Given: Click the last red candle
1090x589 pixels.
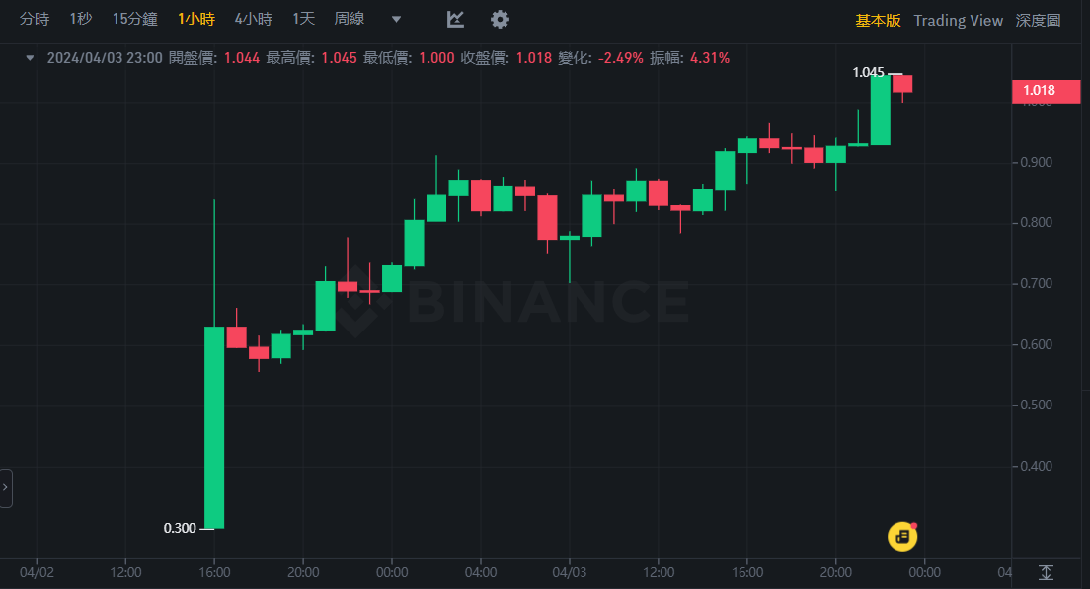Looking at the screenshot, I should (x=902, y=83).
